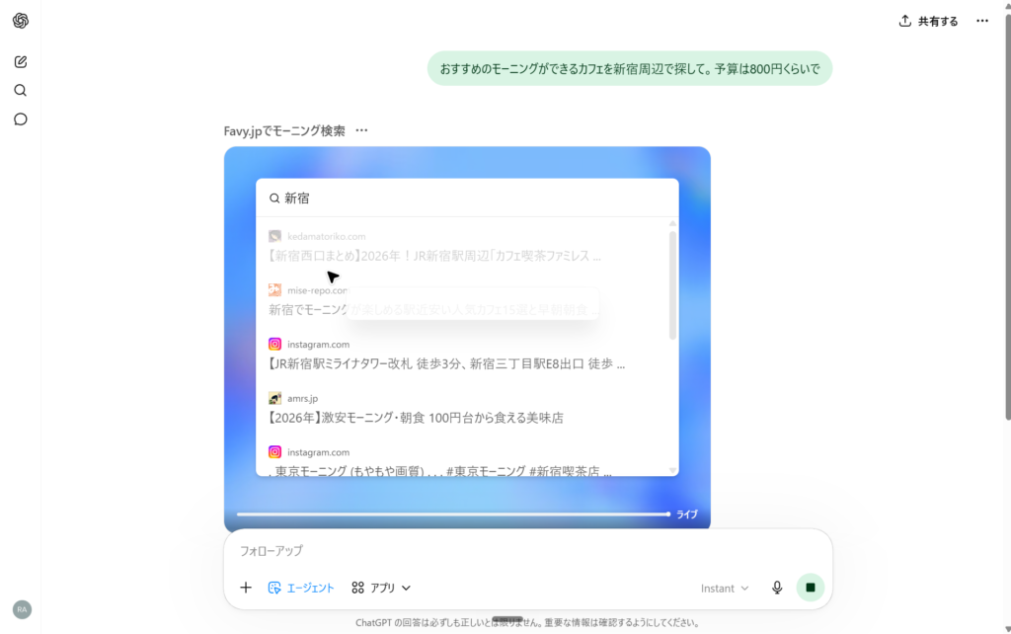The height and width of the screenshot is (634, 1011).
Task: Expand the アプリ apps dropdown
Action: pos(381,588)
